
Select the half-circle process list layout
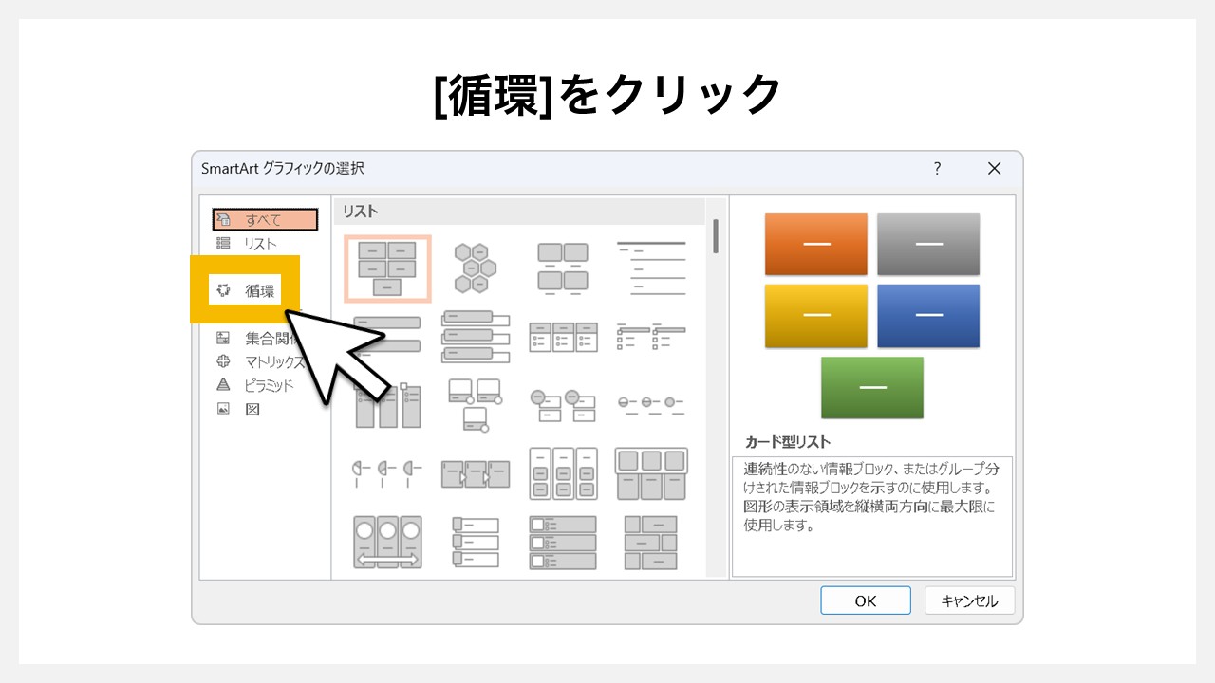coord(387,472)
